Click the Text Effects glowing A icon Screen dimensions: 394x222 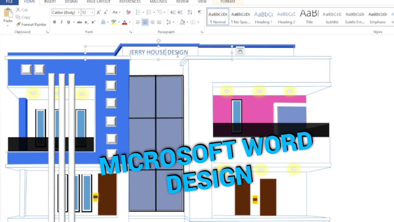[103, 22]
